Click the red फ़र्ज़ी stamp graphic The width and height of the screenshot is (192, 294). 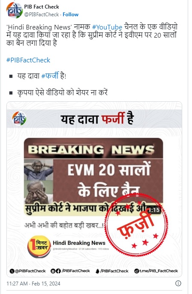[136, 225]
